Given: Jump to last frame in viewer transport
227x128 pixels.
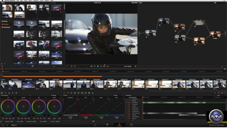Looking at the screenshot, I should tap(104, 66).
